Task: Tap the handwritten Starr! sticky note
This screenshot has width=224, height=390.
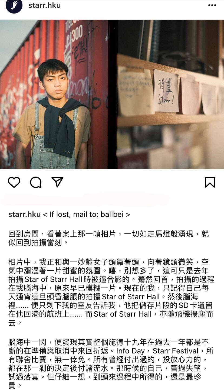Action: [x=166, y=91]
